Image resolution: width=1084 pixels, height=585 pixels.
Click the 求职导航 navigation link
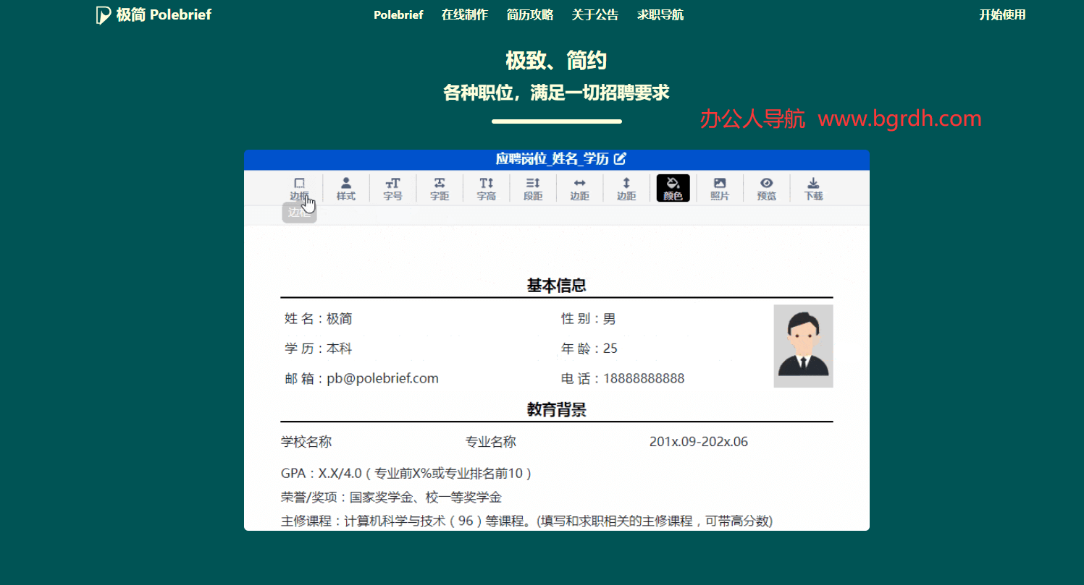[660, 15]
